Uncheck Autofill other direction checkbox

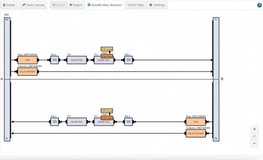[89, 5]
